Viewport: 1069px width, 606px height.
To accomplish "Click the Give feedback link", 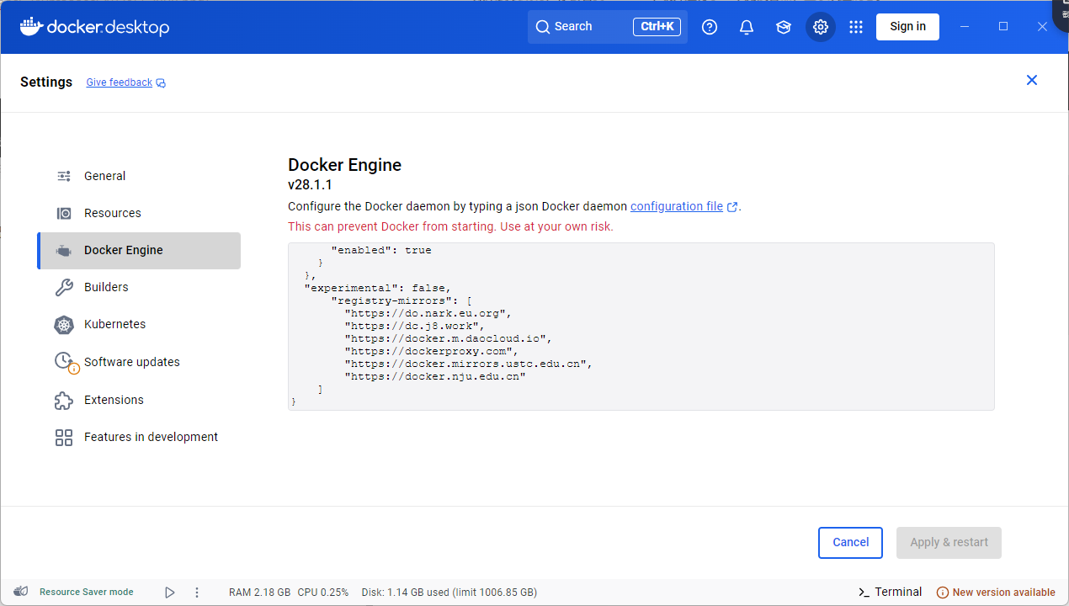I will (120, 82).
